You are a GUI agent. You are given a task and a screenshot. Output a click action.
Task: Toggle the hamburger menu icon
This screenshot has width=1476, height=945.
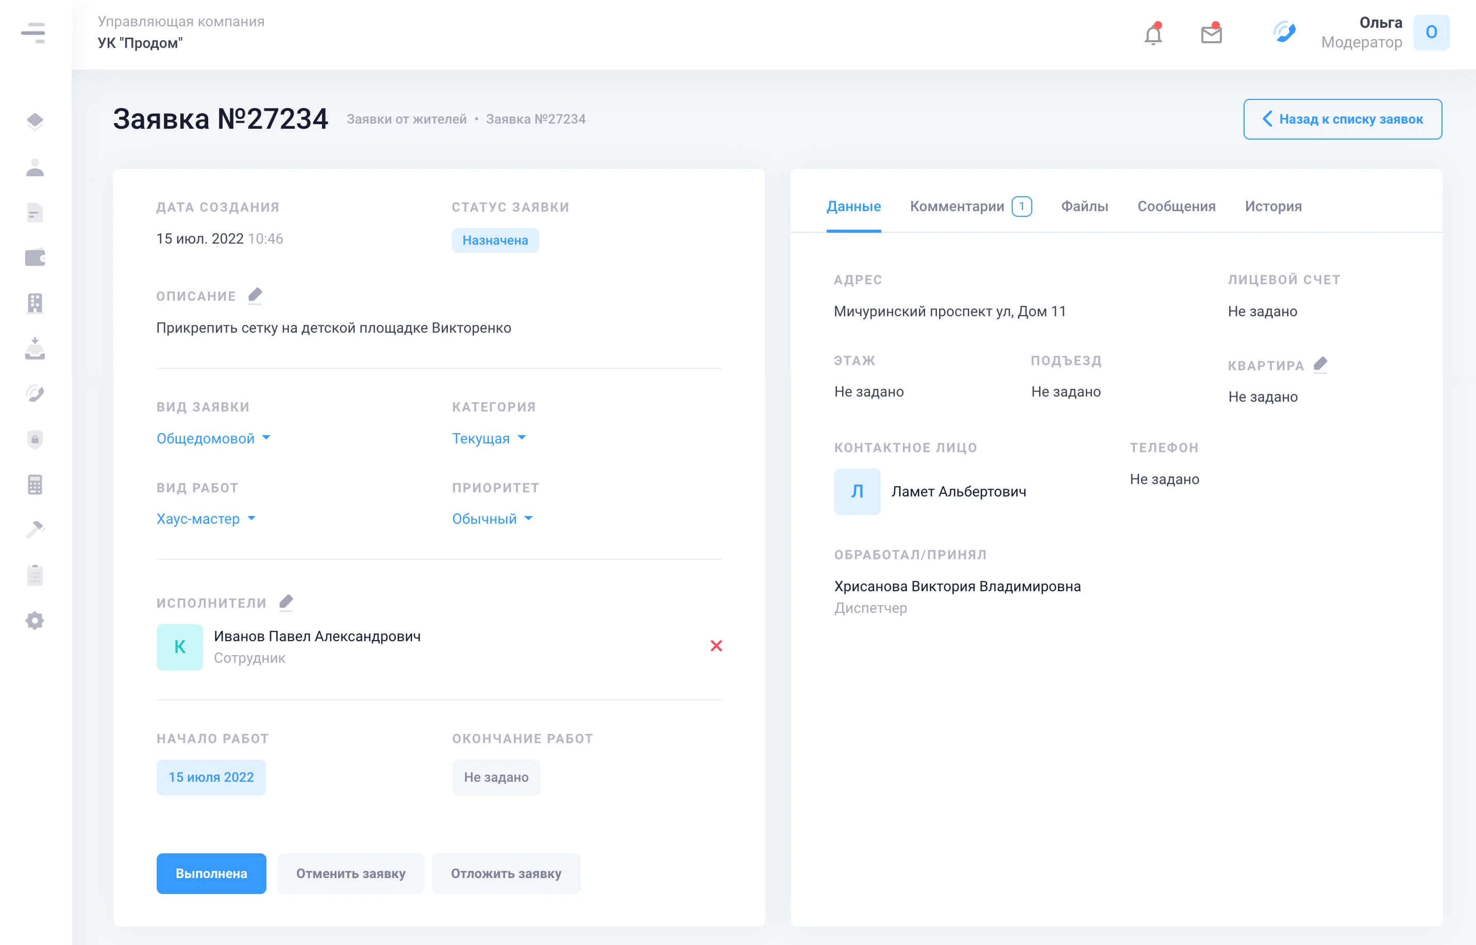pyautogui.click(x=33, y=32)
